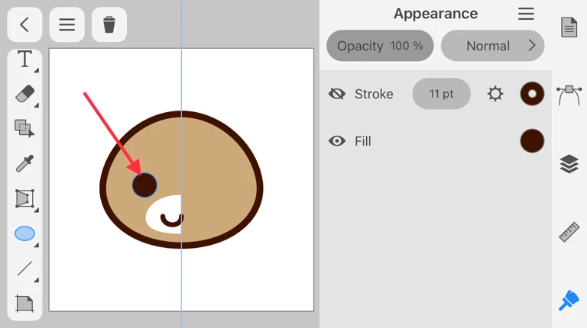The width and height of the screenshot is (587, 328).
Task: Select the Text tool
Action: point(24,59)
